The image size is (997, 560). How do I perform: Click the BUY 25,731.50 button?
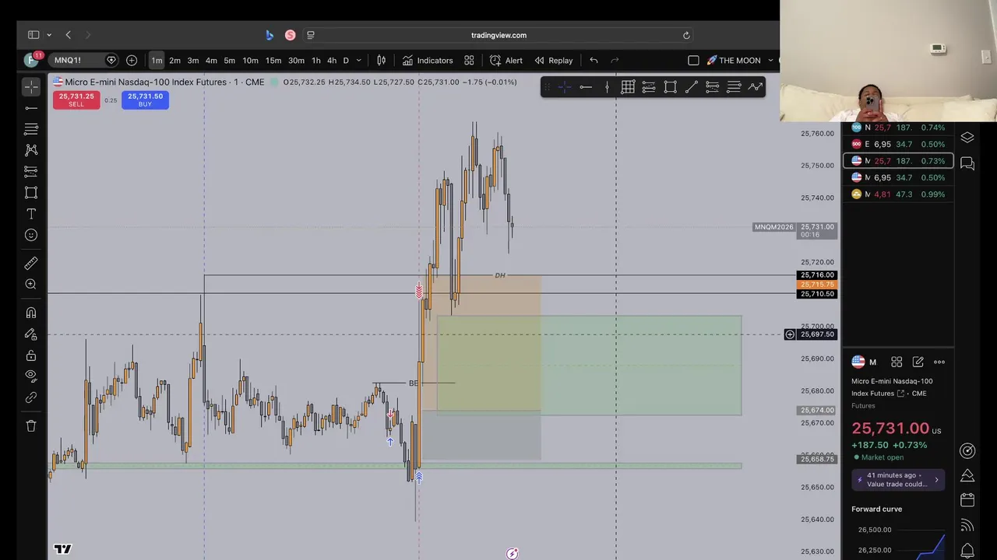(x=145, y=100)
